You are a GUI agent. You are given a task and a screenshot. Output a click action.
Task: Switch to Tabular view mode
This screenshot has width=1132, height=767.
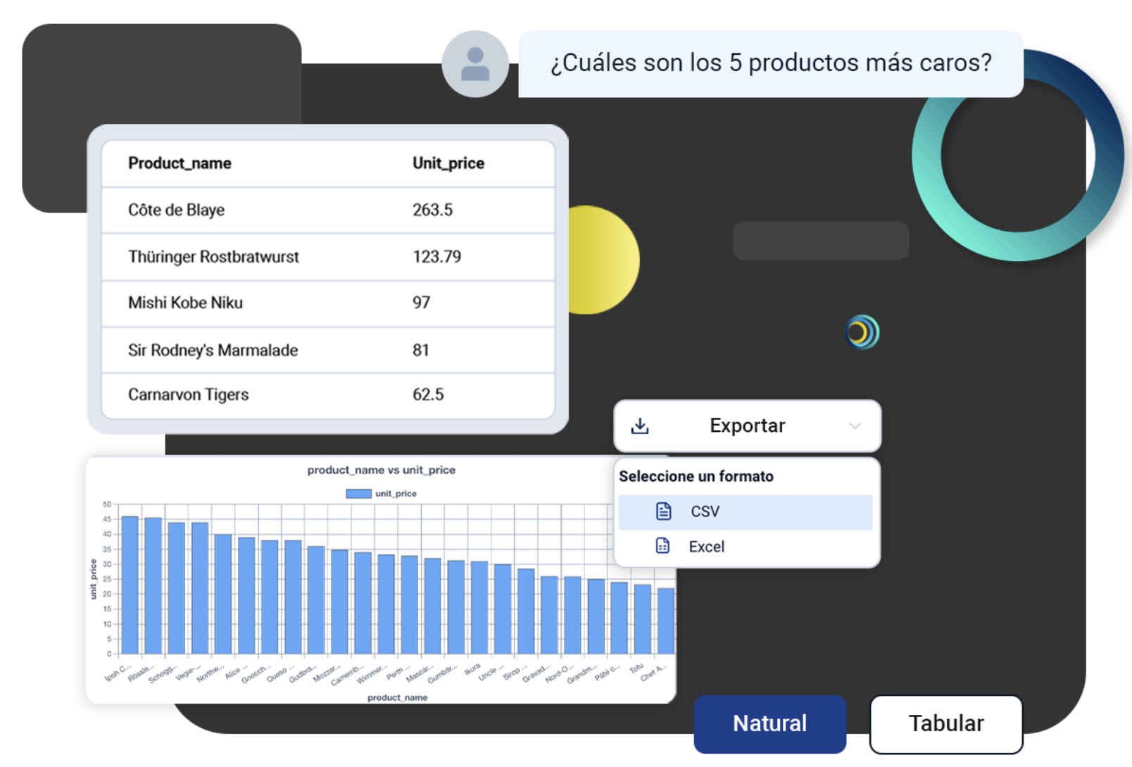tap(945, 723)
